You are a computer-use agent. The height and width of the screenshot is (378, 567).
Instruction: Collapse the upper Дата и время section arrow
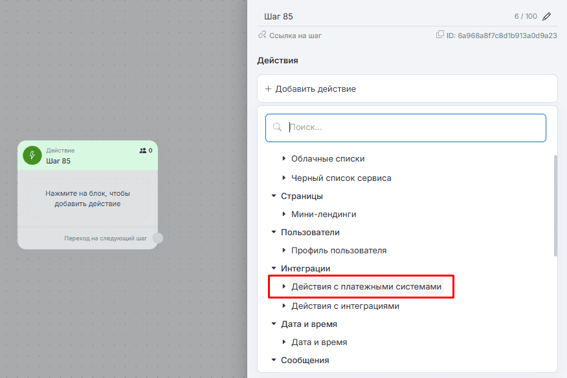coord(274,324)
